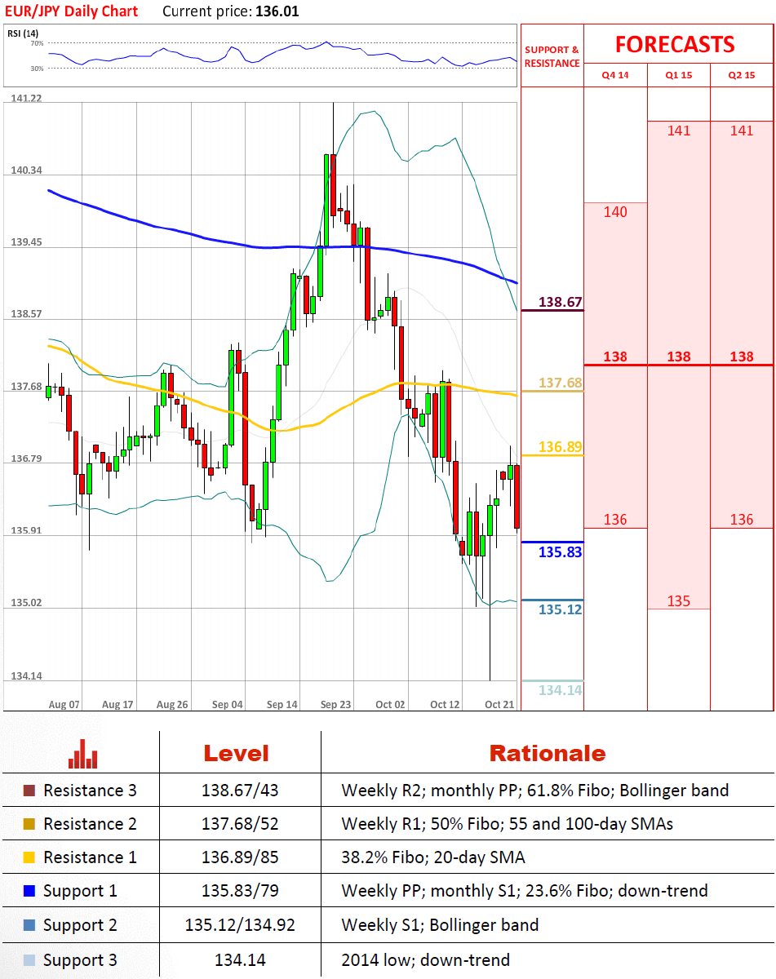Click the "Aug 07" date axis label
Image resolution: width=776 pixels, height=979 pixels.
pyautogui.click(x=64, y=704)
